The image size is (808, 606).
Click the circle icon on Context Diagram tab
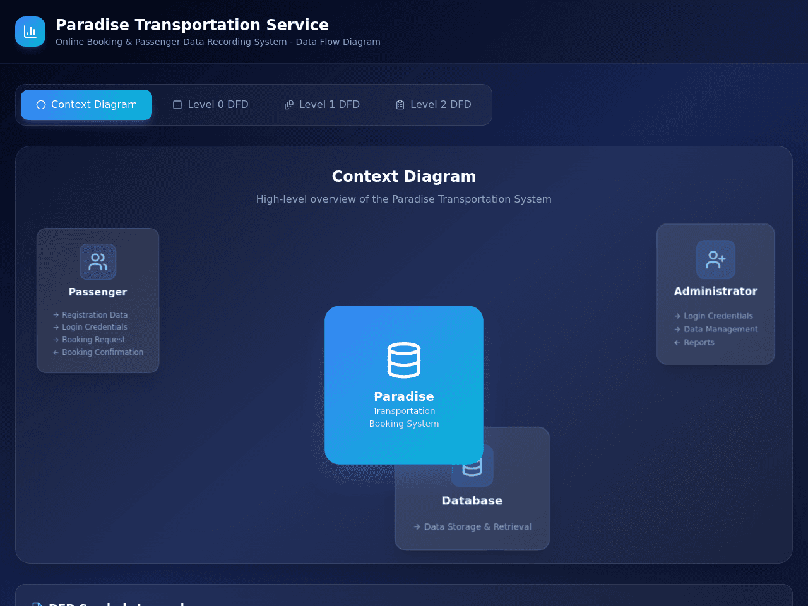point(41,105)
